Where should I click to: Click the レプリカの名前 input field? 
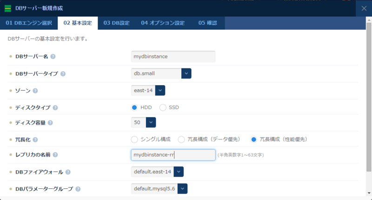click(173, 155)
